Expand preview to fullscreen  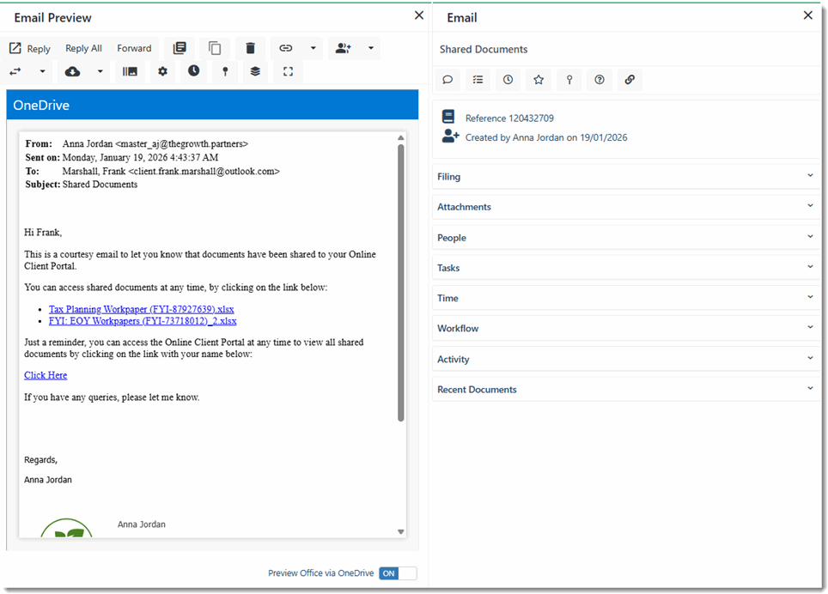[288, 71]
